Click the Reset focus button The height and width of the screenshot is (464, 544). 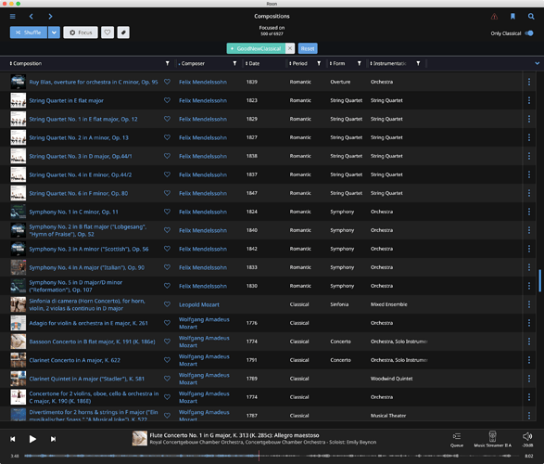click(308, 48)
